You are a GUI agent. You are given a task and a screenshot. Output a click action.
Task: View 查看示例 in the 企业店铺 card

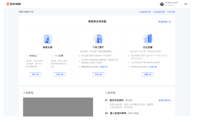pos(153,67)
